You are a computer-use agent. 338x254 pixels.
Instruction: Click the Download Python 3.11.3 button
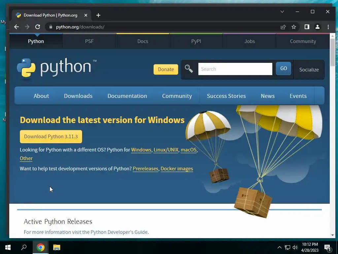(x=51, y=137)
